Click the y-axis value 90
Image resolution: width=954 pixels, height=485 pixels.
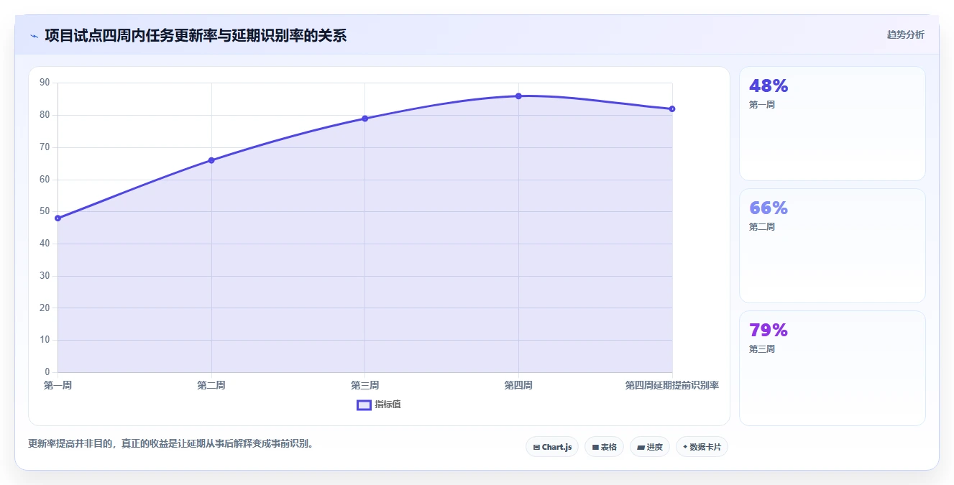45,83
